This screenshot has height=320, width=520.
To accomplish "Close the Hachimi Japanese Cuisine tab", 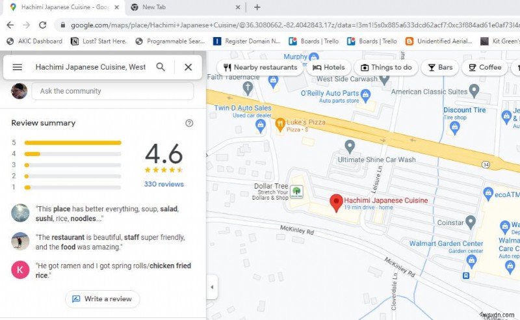I will click(x=117, y=7).
